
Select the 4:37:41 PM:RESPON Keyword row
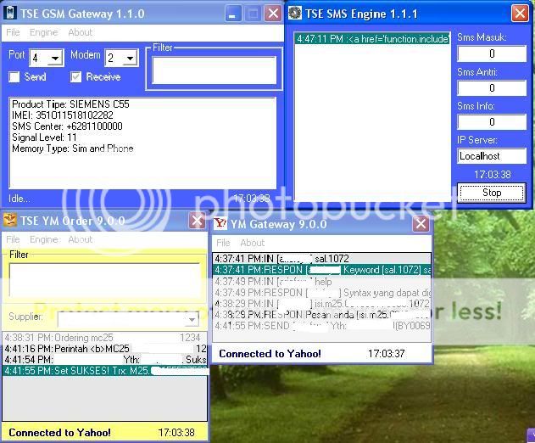pos(321,270)
